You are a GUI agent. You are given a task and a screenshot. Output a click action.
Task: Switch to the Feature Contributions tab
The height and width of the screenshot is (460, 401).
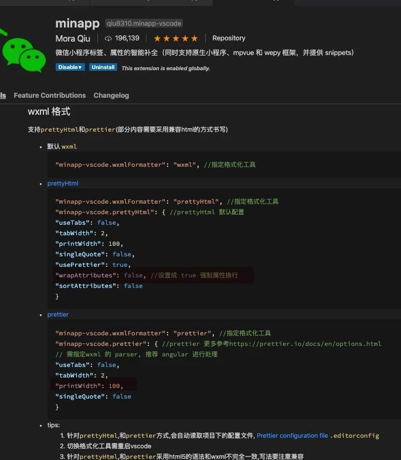(x=50, y=95)
